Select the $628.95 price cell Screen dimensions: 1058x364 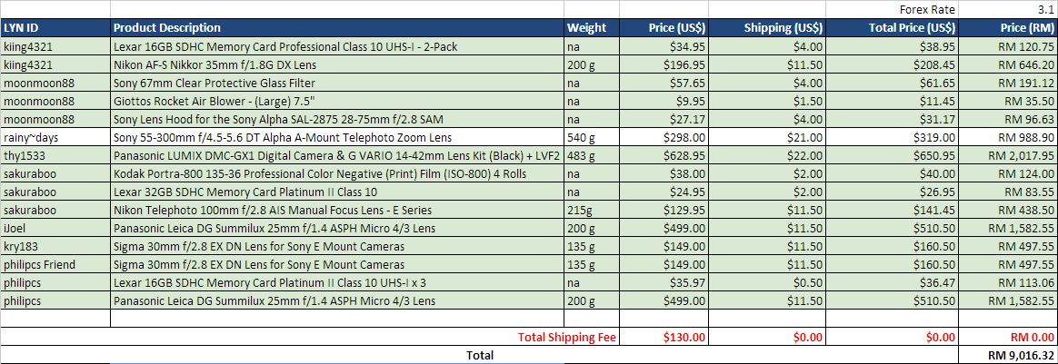point(664,155)
